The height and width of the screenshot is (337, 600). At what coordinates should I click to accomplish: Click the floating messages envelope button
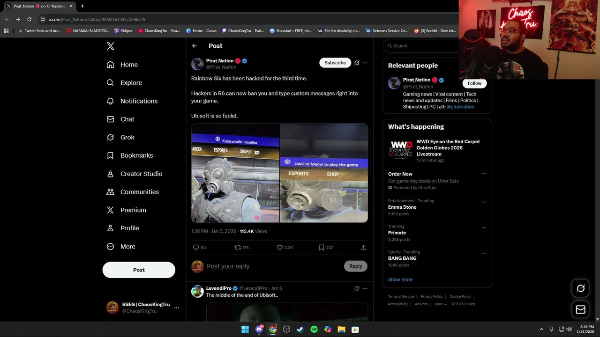coord(580,309)
